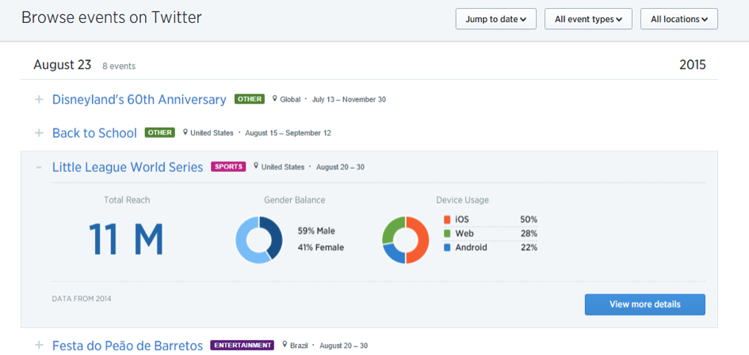This screenshot has height=355, width=749.
Task: Expand the Back to School event
Action: click(38, 133)
